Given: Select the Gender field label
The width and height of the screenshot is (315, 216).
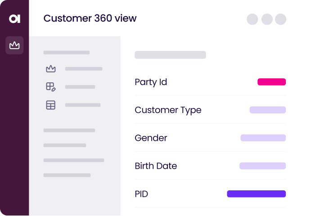Looking at the screenshot, I should pos(151,138).
